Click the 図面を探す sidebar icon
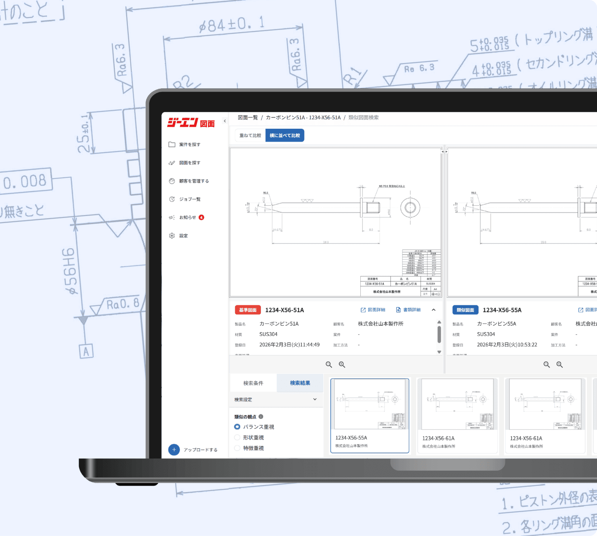The image size is (597, 536). 172,163
